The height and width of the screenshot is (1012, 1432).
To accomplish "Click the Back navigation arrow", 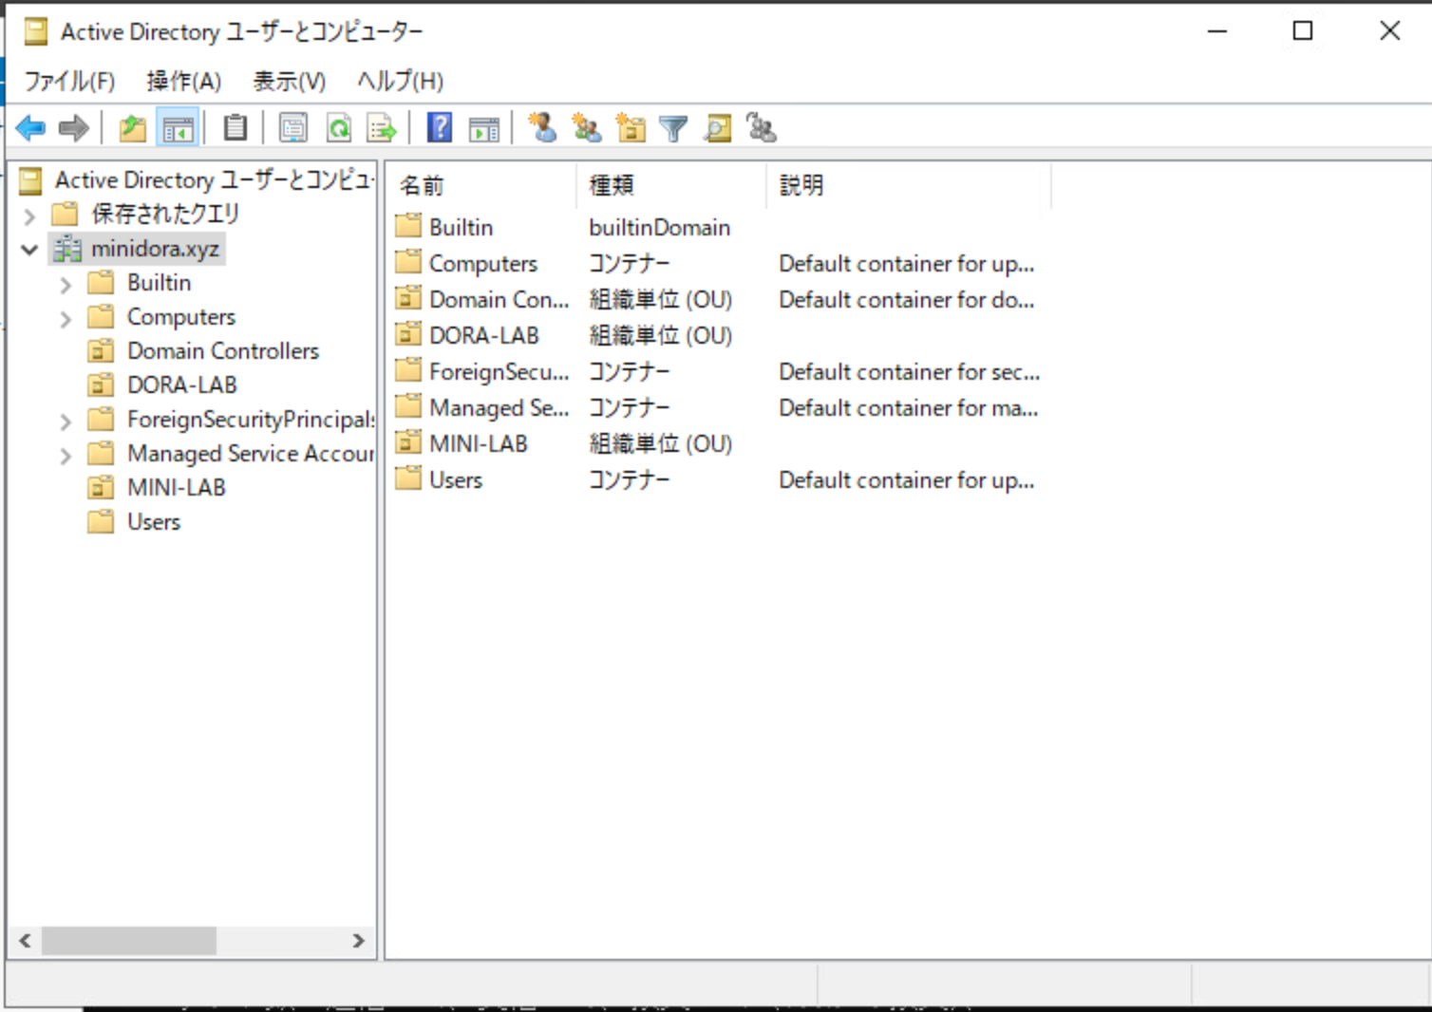I will (29, 127).
